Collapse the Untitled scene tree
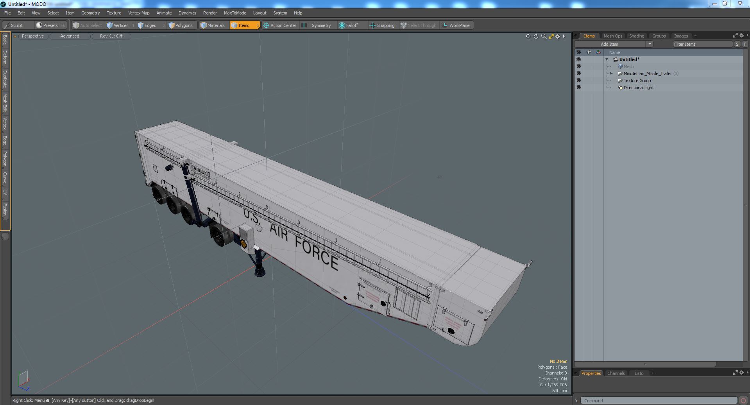 click(607, 60)
